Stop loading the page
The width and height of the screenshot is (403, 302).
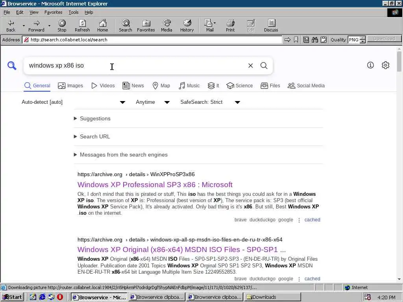pyautogui.click(x=62, y=26)
